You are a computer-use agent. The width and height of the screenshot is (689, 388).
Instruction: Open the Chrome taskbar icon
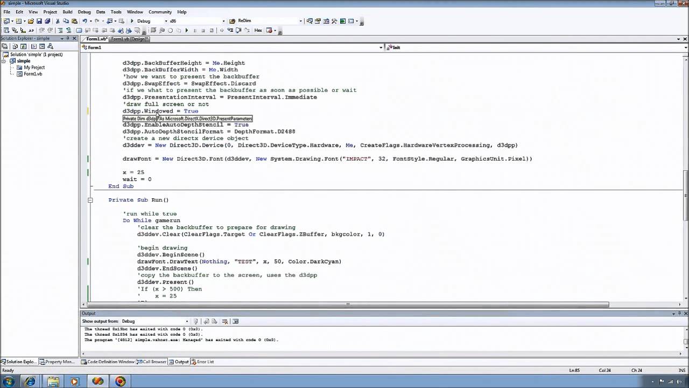(120, 382)
